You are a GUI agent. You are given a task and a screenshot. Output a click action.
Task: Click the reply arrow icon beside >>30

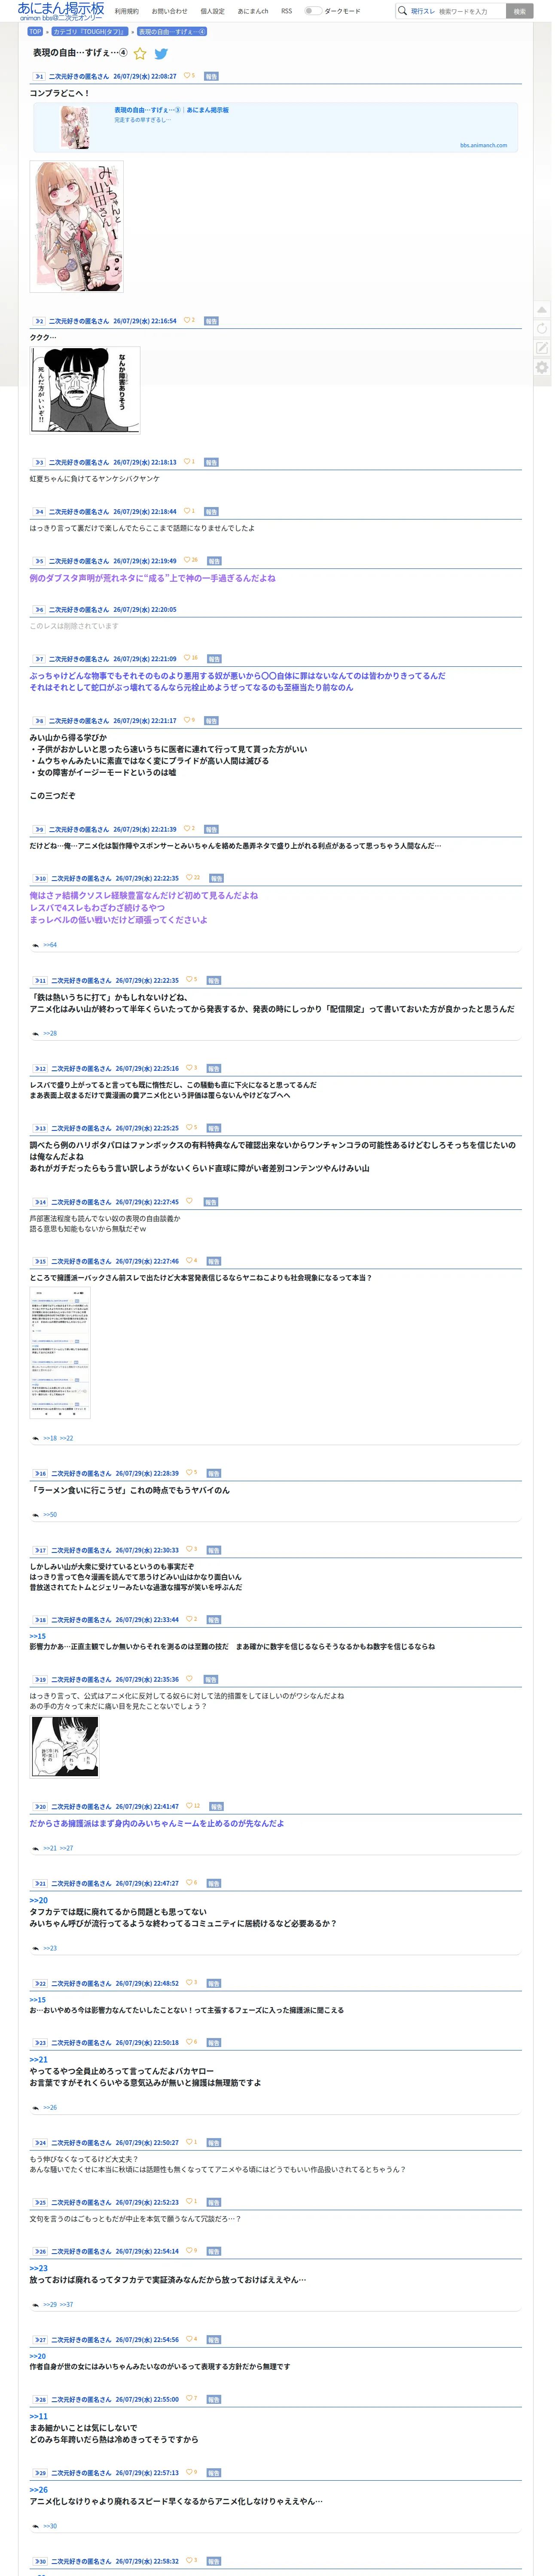36,2526
